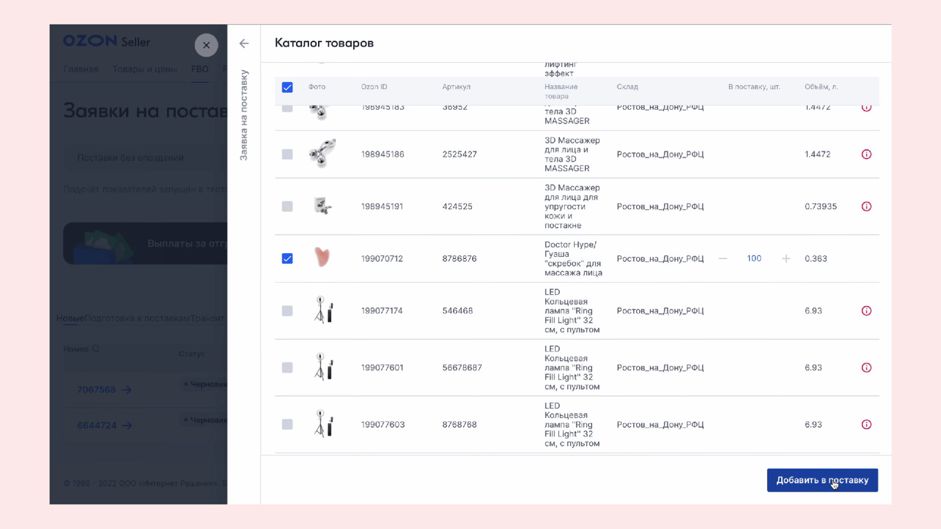Open Товары и цены menu in background page
This screenshot has height=529, width=941.
coord(145,69)
